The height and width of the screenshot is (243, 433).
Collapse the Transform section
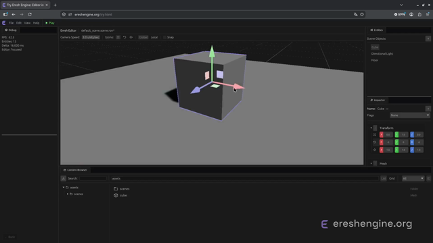coord(371,128)
